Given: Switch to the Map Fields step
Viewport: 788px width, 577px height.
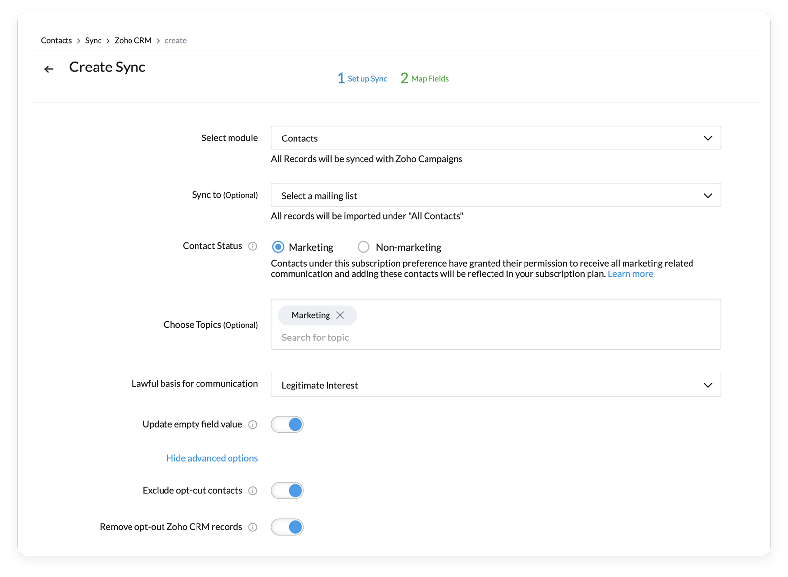Looking at the screenshot, I should pos(425,78).
